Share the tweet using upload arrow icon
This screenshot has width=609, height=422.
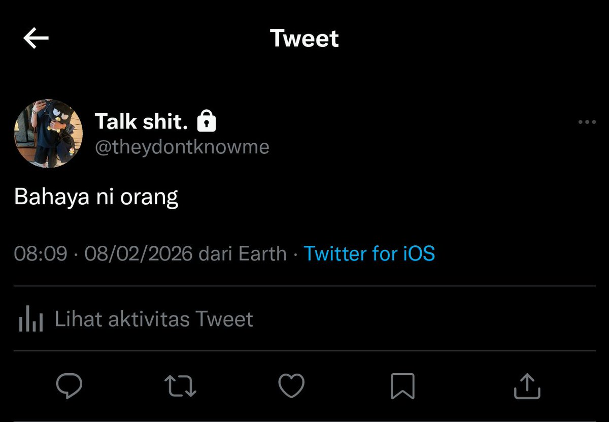(527, 386)
